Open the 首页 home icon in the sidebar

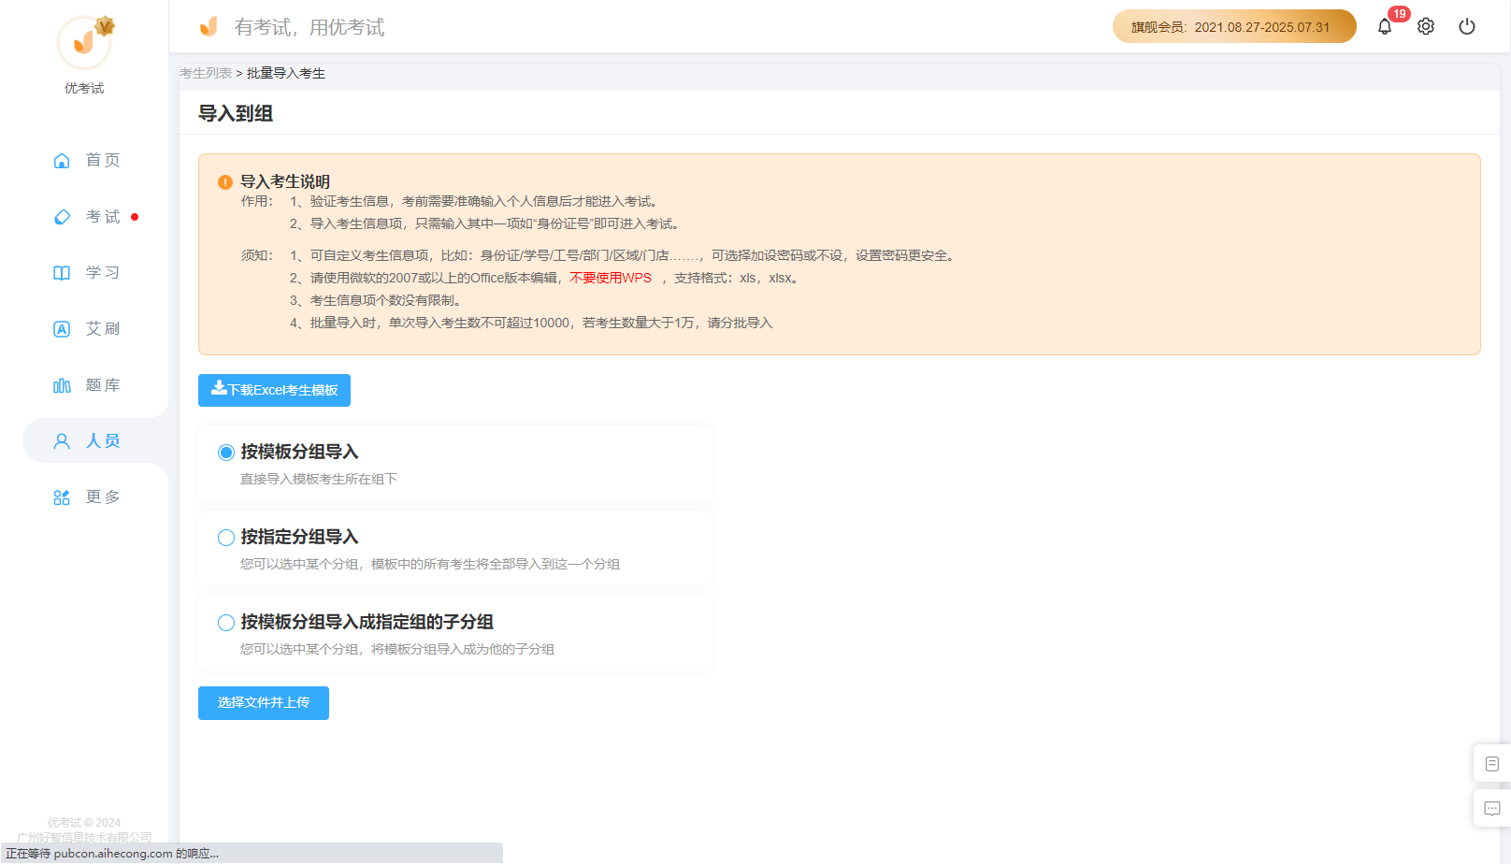pyautogui.click(x=62, y=161)
